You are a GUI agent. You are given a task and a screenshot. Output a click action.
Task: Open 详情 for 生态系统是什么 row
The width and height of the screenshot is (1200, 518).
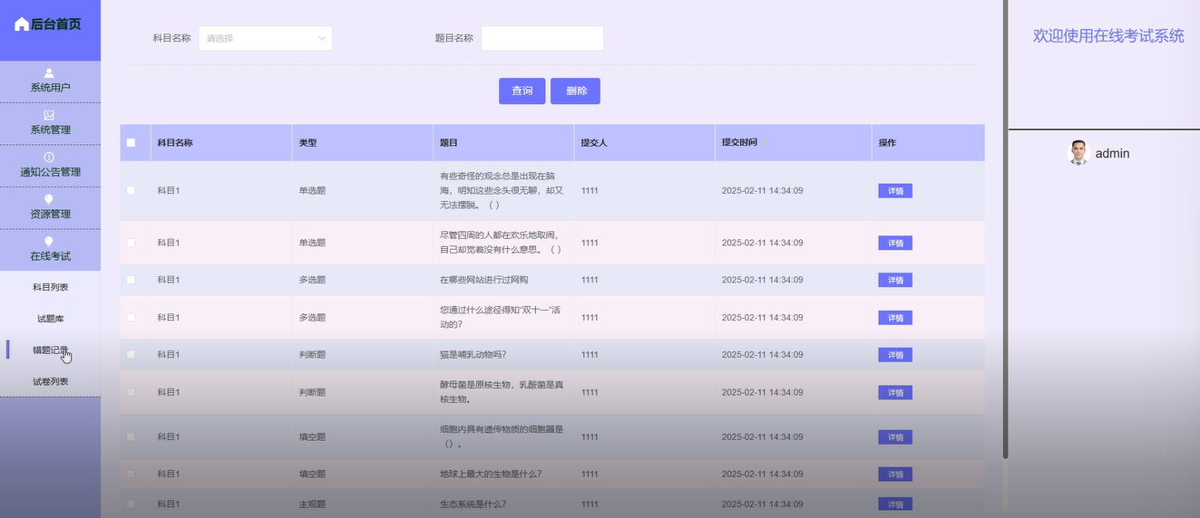pyautogui.click(x=895, y=504)
